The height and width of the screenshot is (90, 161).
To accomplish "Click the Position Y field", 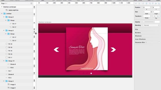I will 156,7.
